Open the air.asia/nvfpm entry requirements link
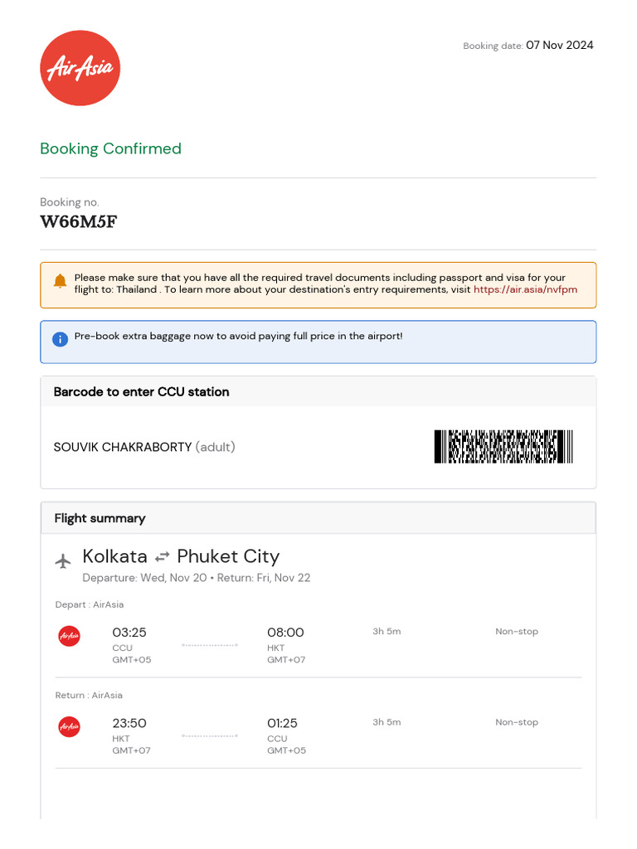 [525, 290]
